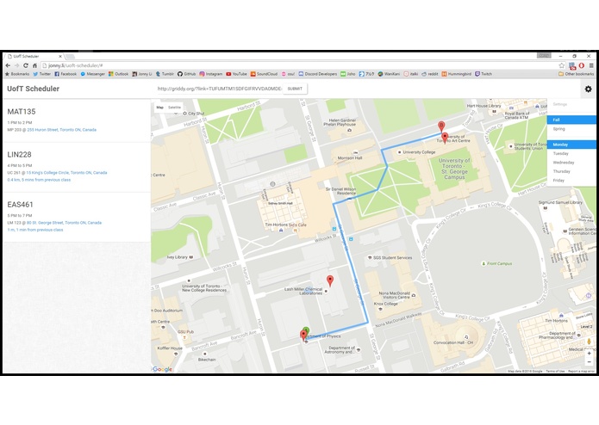The height and width of the screenshot is (425, 599).
Task: Click the red marker B on the map
Action: tap(441, 126)
